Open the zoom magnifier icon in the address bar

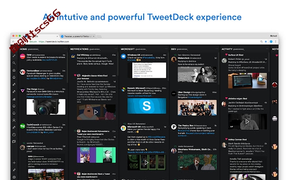coord(261,42)
